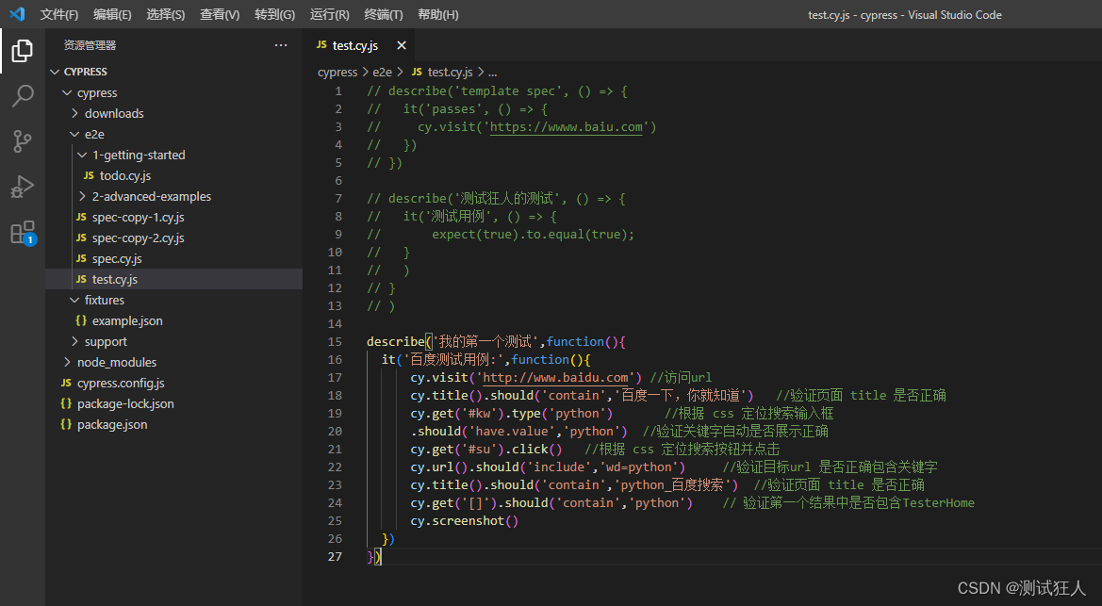Open the Source Control view

click(x=23, y=141)
